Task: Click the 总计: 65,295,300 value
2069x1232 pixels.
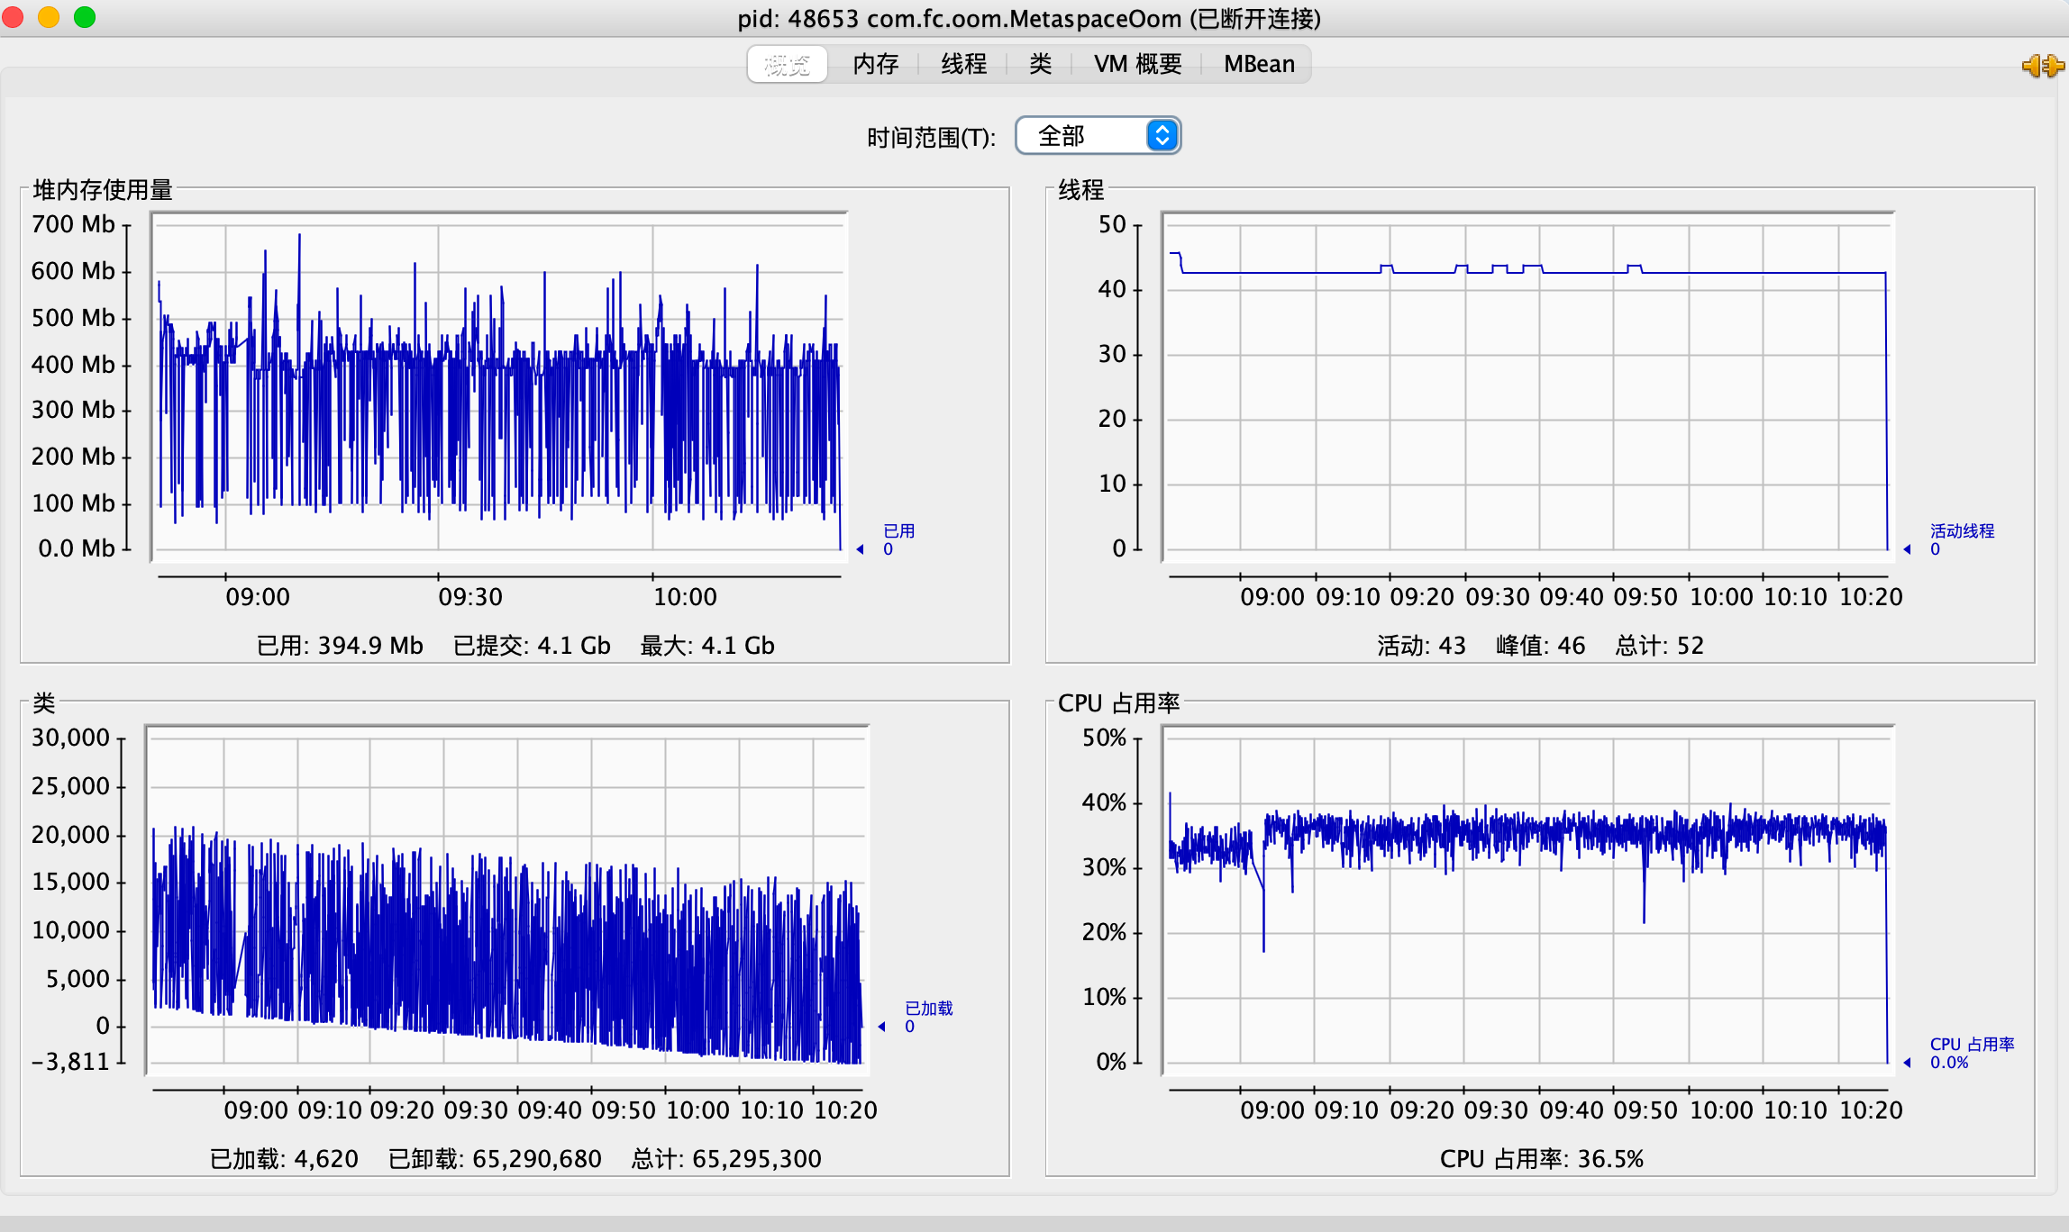Action: pyautogui.click(x=726, y=1159)
